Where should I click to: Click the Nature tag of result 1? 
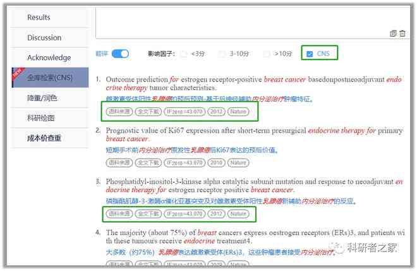pos(238,112)
